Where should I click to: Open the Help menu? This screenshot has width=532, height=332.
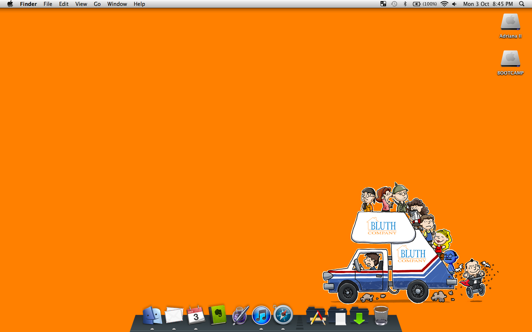pos(139,4)
